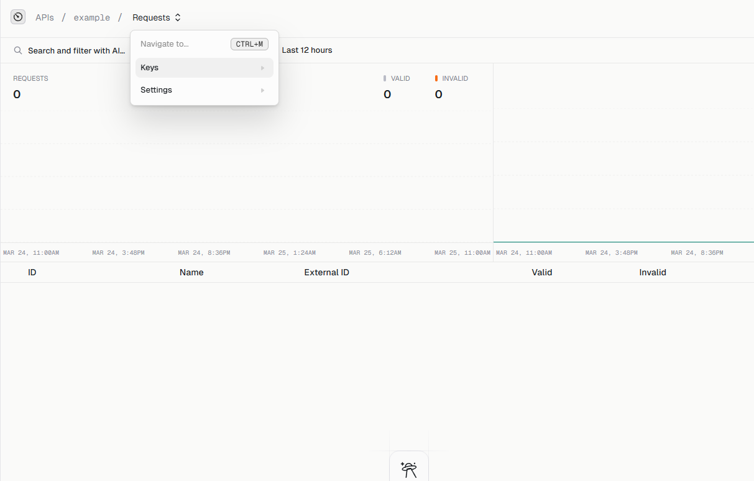Click the search magnifier icon
This screenshot has height=481, width=754.
pyautogui.click(x=17, y=50)
